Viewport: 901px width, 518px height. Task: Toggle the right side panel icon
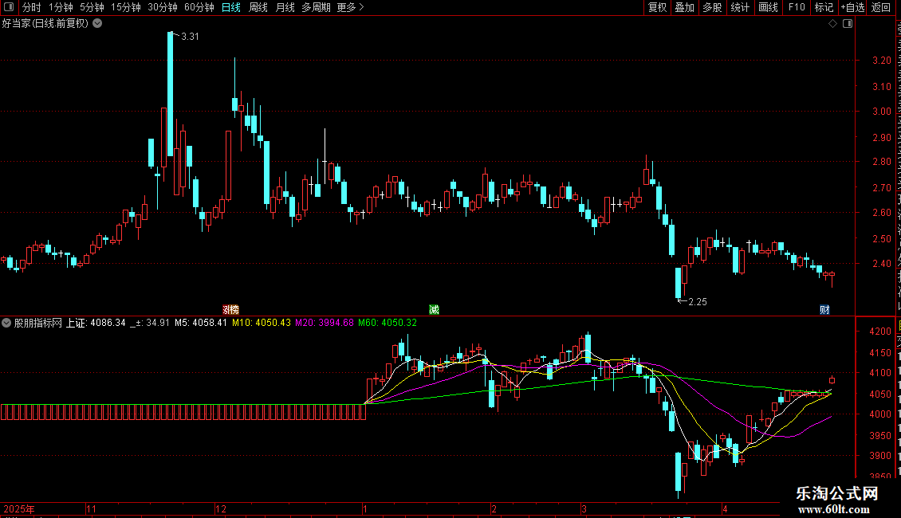[848, 24]
